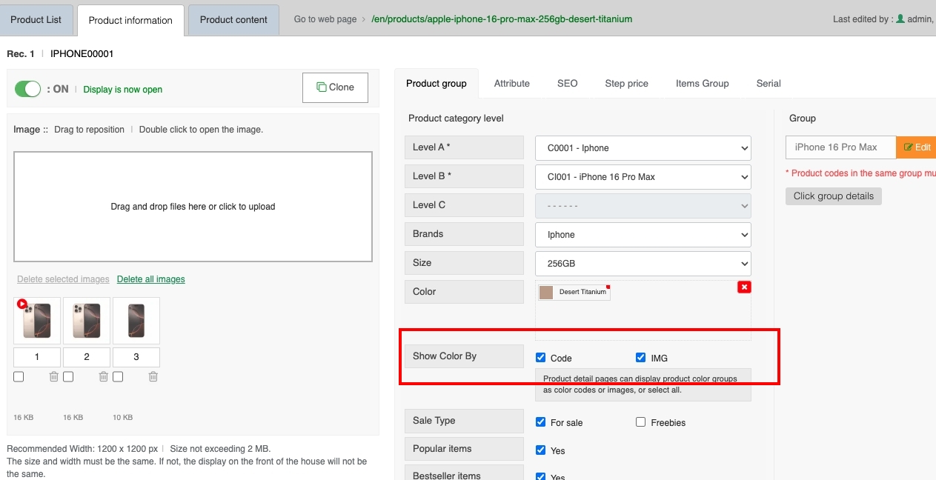Click the red remove color icon
This screenshot has width=936, height=480.
[x=744, y=287]
